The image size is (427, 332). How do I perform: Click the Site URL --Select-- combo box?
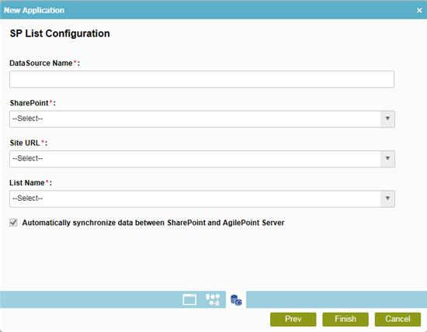pyautogui.click(x=202, y=159)
